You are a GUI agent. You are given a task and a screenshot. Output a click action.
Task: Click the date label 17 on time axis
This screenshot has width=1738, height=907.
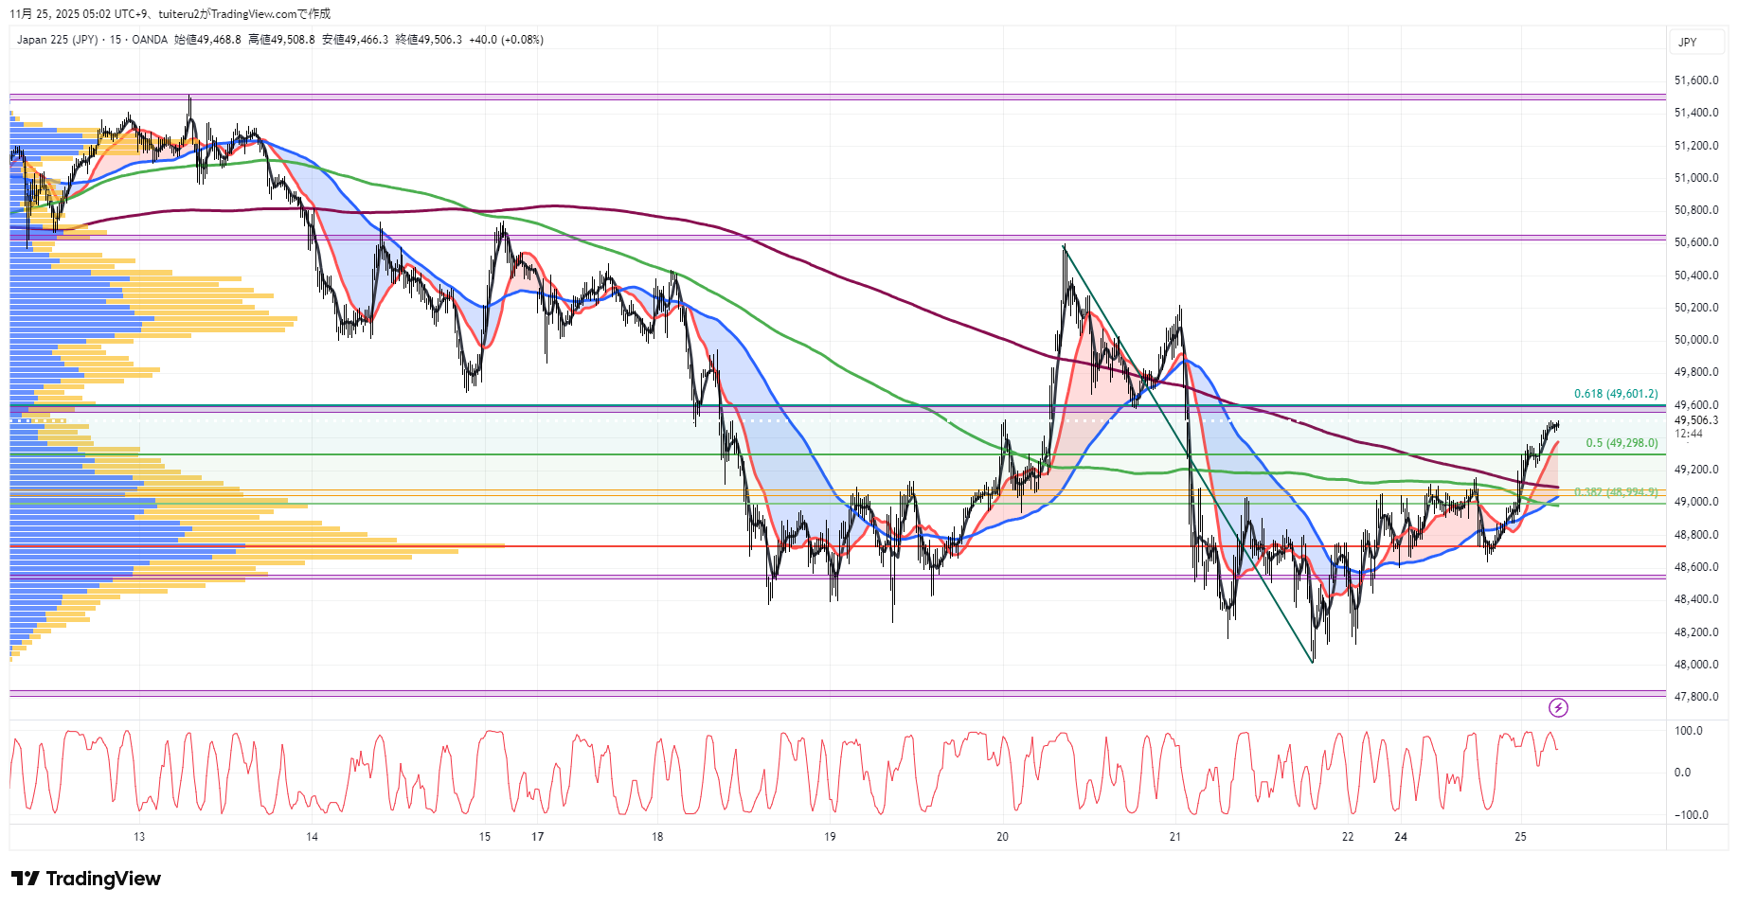pyautogui.click(x=538, y=837)
